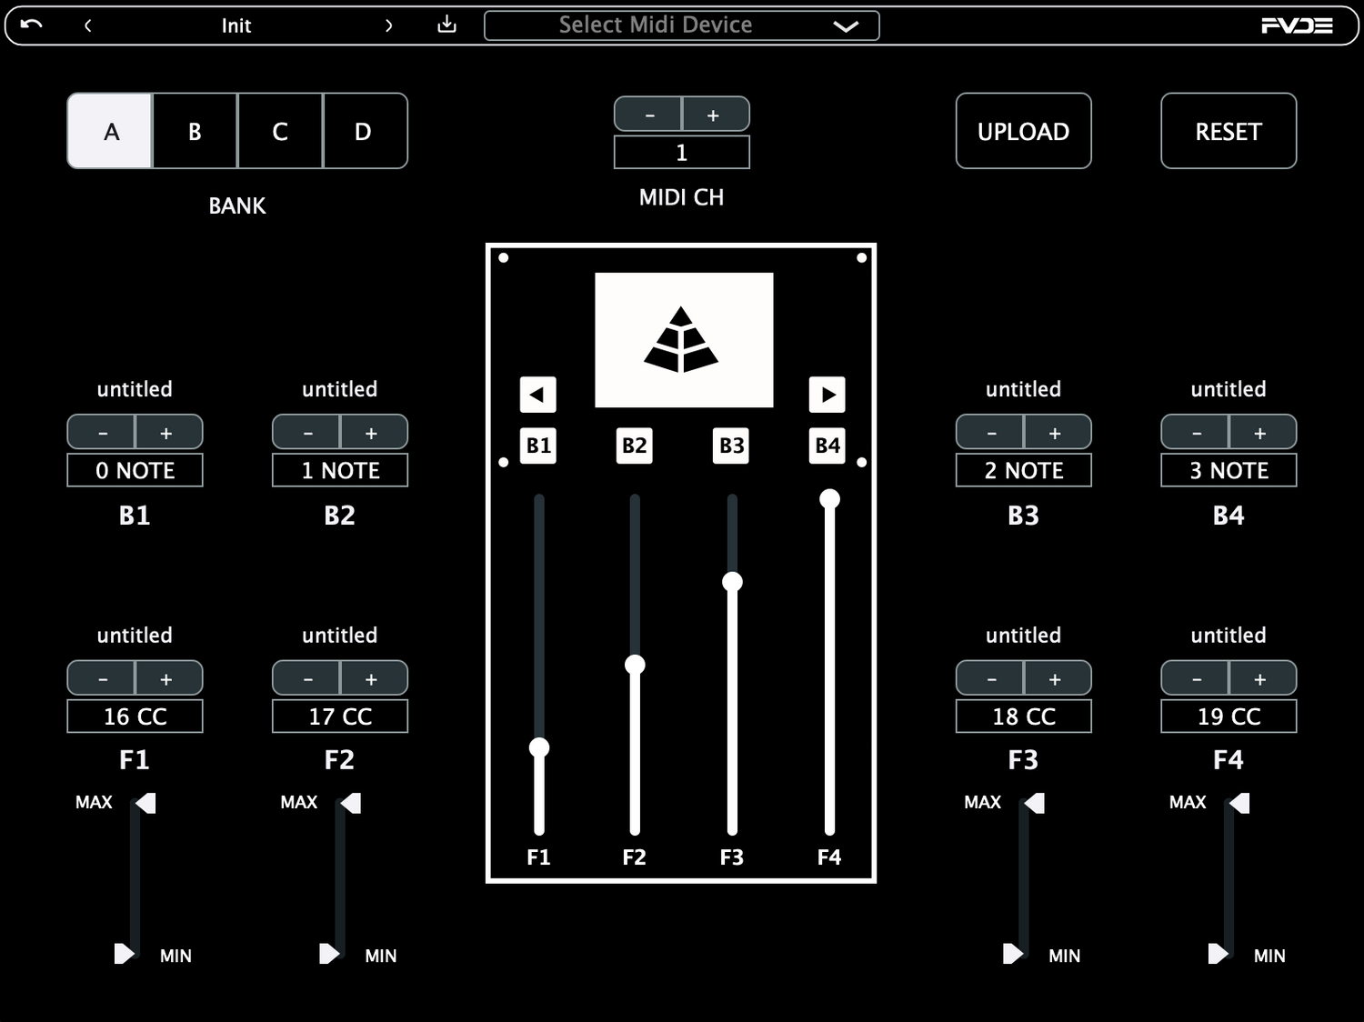1364x1022 pixels.
Task: Decrease B4 note value with minus
Action: 1196,433
